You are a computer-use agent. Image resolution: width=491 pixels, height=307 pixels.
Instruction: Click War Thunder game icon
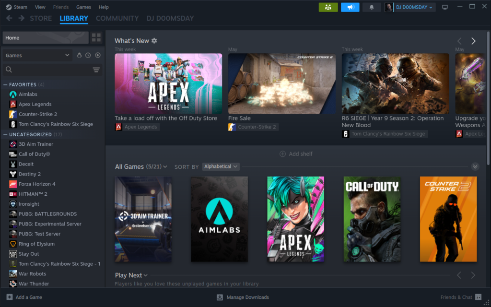pyautogui.click(x=13, y=284)
